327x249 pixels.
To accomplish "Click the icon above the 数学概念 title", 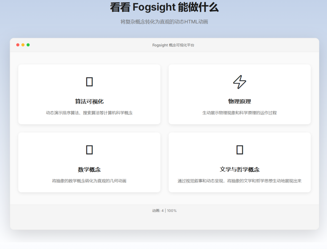I will 89,149.
